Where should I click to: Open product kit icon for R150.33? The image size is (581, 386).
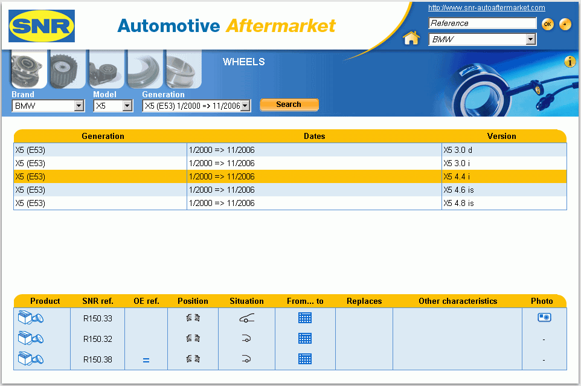pyautogui.click(x=31, y=318)
